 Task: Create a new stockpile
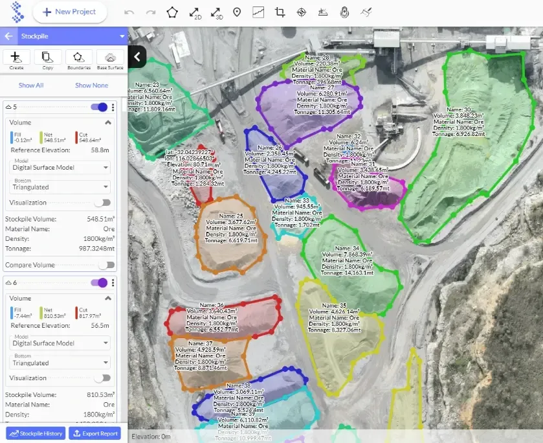(16, 60)
